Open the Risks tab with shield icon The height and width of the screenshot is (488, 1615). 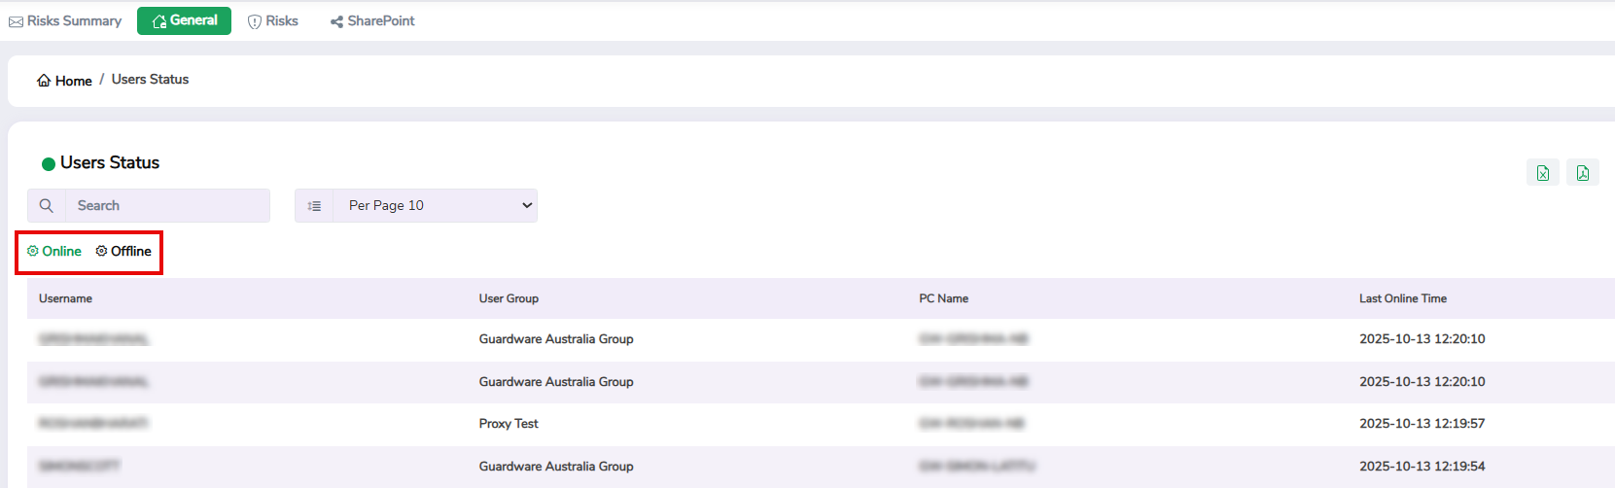pyautogui.click(x=272, y=21)
